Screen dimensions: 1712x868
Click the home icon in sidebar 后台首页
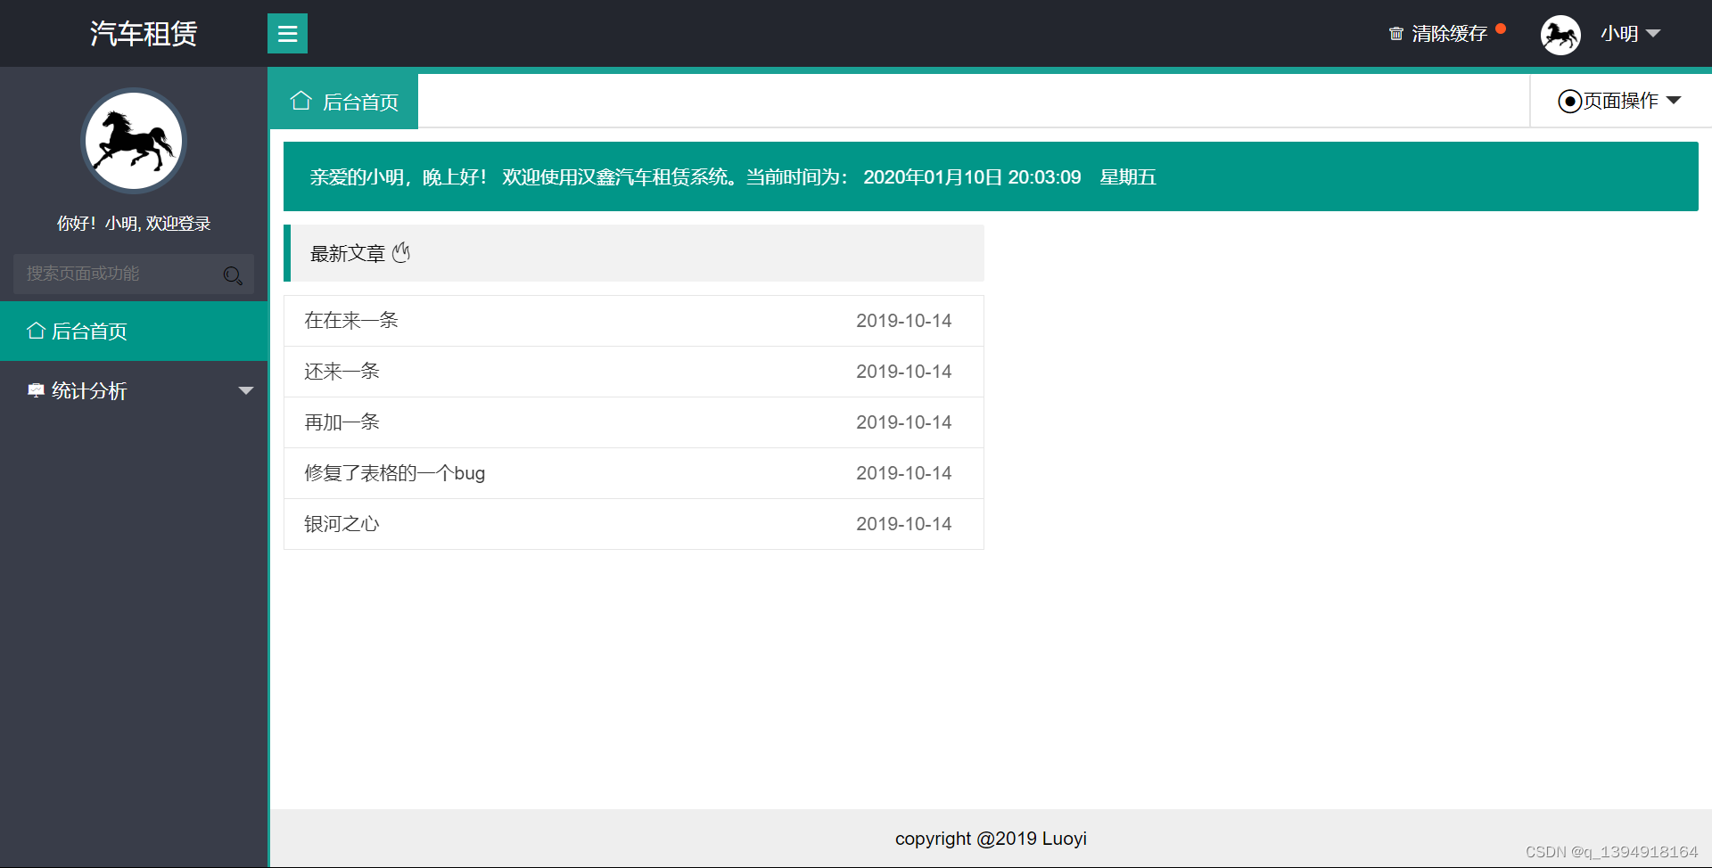pos(36,331)
